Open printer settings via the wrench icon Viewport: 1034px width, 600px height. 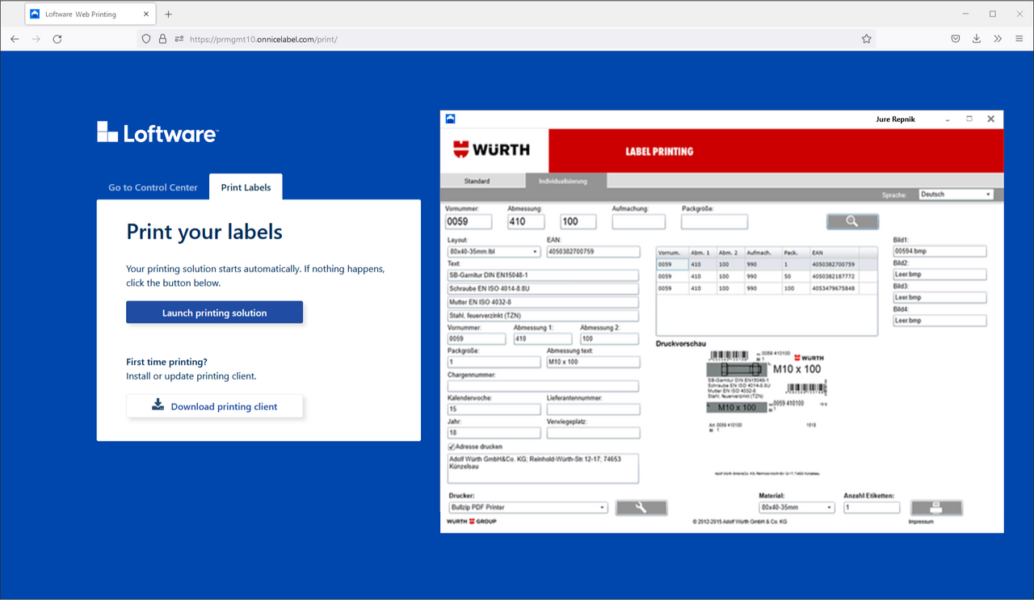[641, 507]
